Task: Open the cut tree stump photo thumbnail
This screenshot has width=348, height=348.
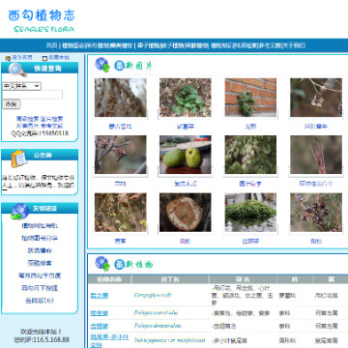Action: point(186,213)
